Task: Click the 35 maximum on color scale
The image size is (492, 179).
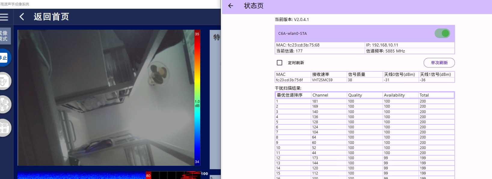Action: pos(197,34)
